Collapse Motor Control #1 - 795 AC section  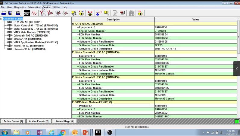pyautogui.click(x=73, y=52)
